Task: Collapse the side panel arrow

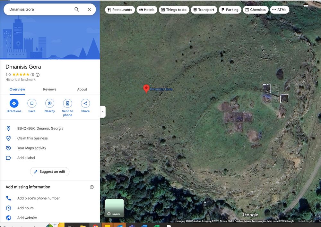Action: pyautogui.click(x=103, y=112)
